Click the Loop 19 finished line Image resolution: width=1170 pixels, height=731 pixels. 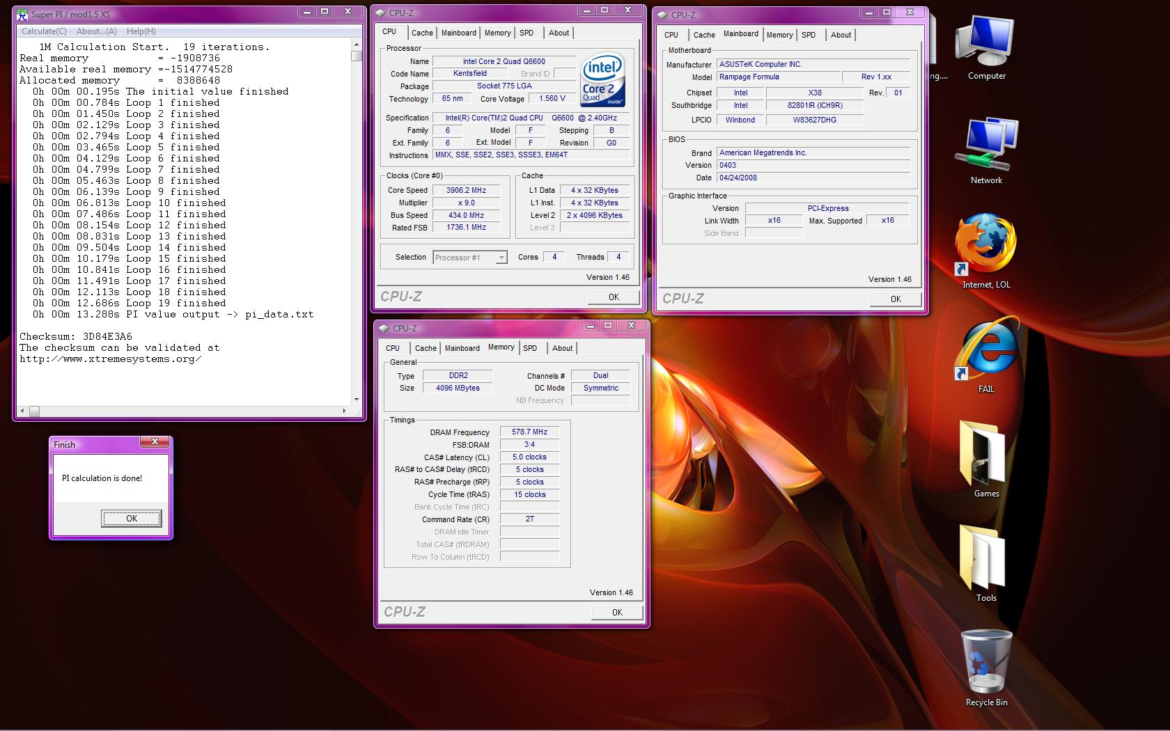point(129,304)
